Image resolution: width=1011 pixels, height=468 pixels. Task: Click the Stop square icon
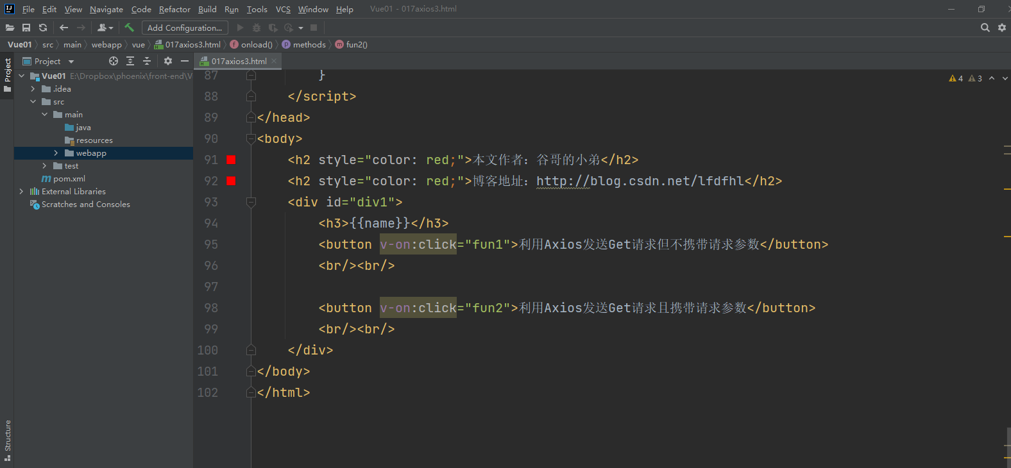pyautogui.click(x=314, y=28)
